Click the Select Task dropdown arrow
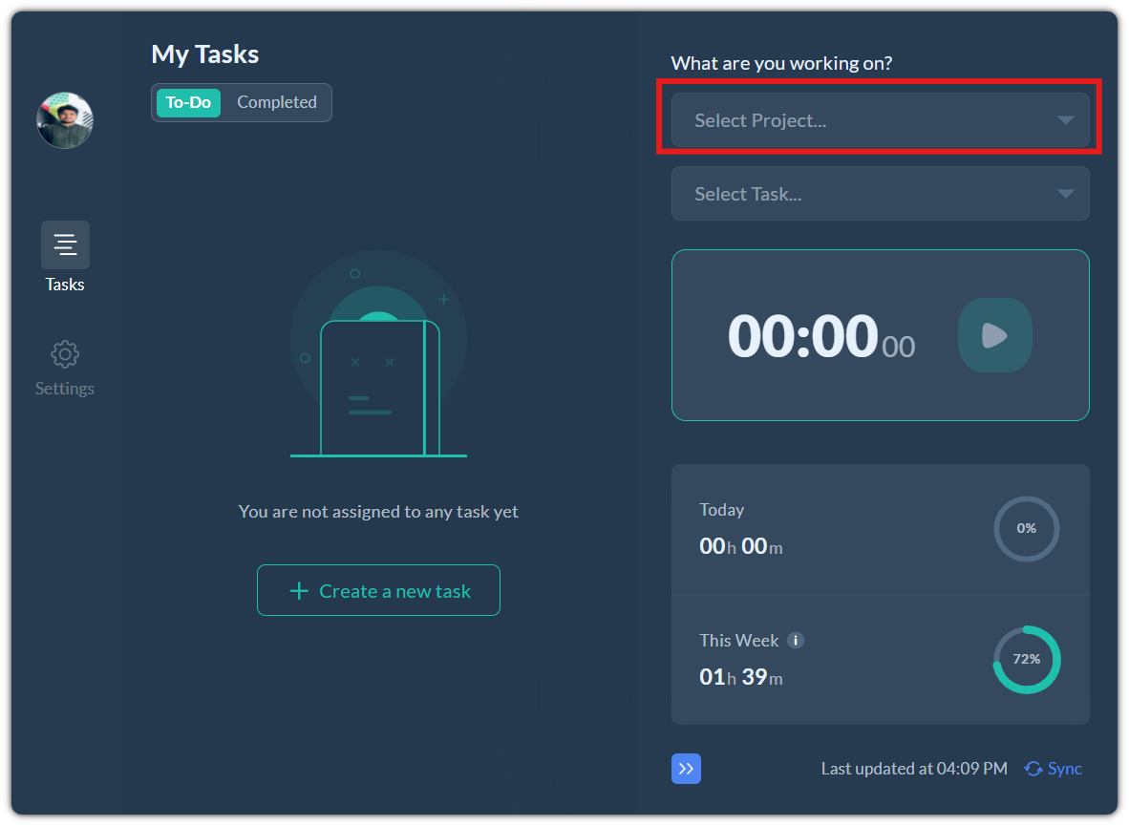The height and width of the screenshot is (826, 1129). 1066,194
